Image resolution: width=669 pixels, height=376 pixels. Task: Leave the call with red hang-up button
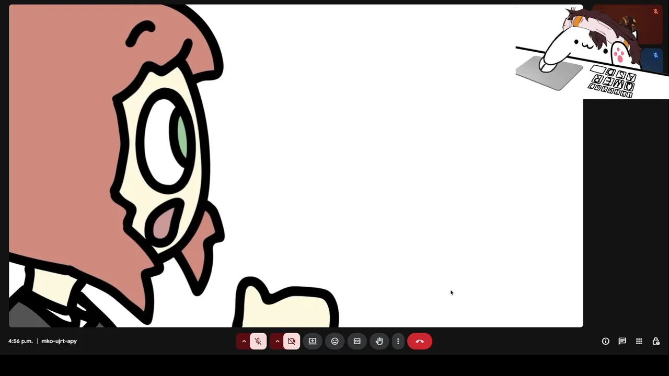[x=420, y=341]
